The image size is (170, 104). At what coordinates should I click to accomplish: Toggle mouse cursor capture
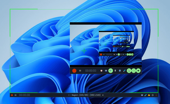point(129,71)
